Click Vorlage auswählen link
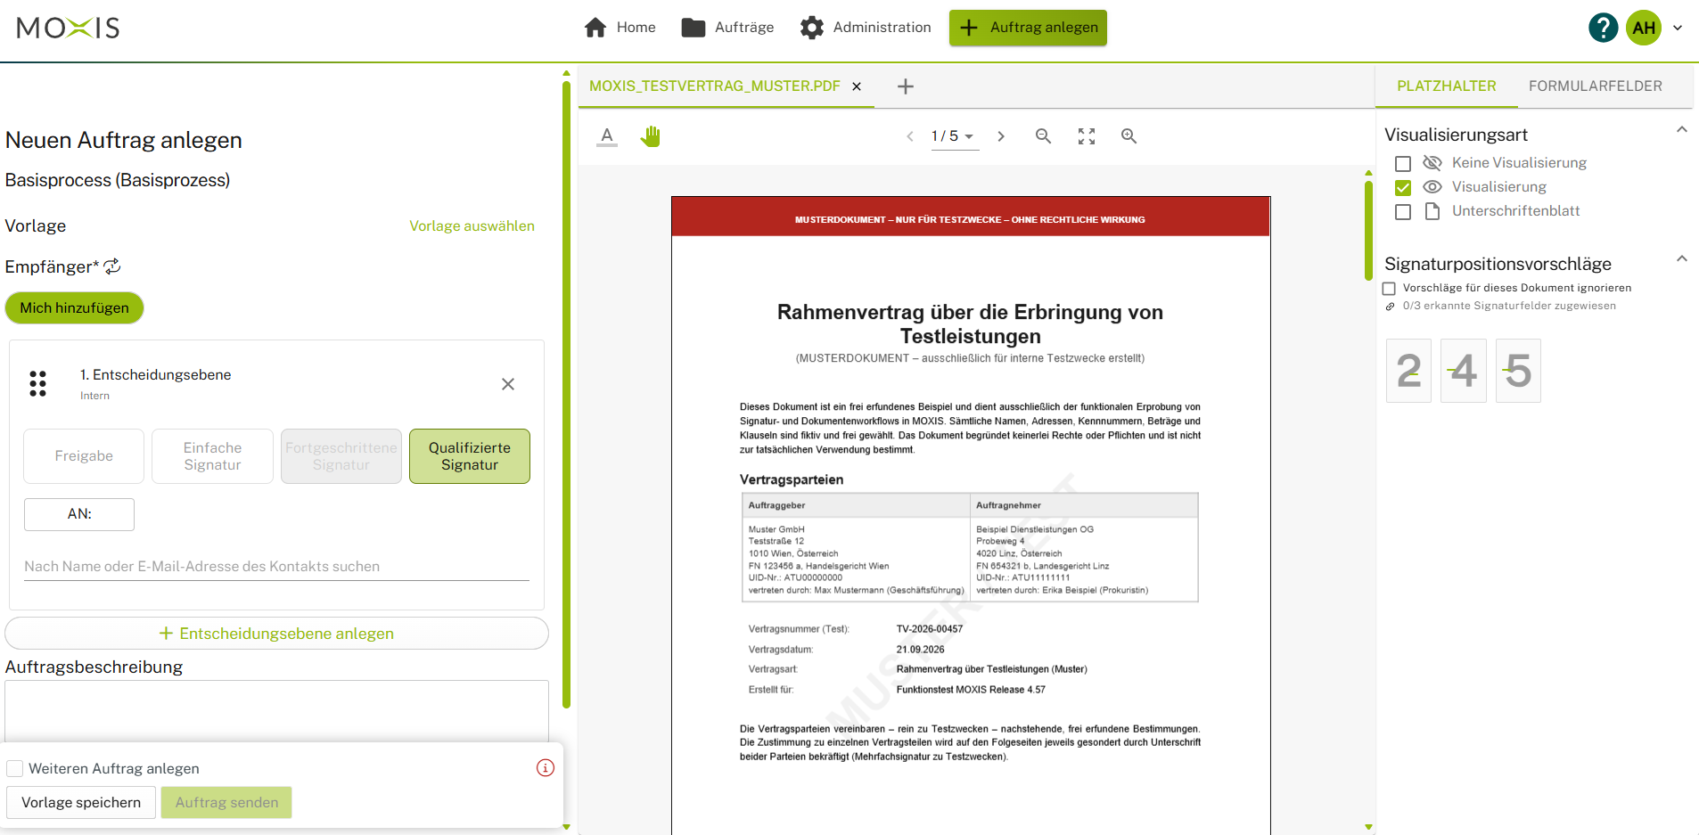1699x835 pixels. (x=472, y=226)
